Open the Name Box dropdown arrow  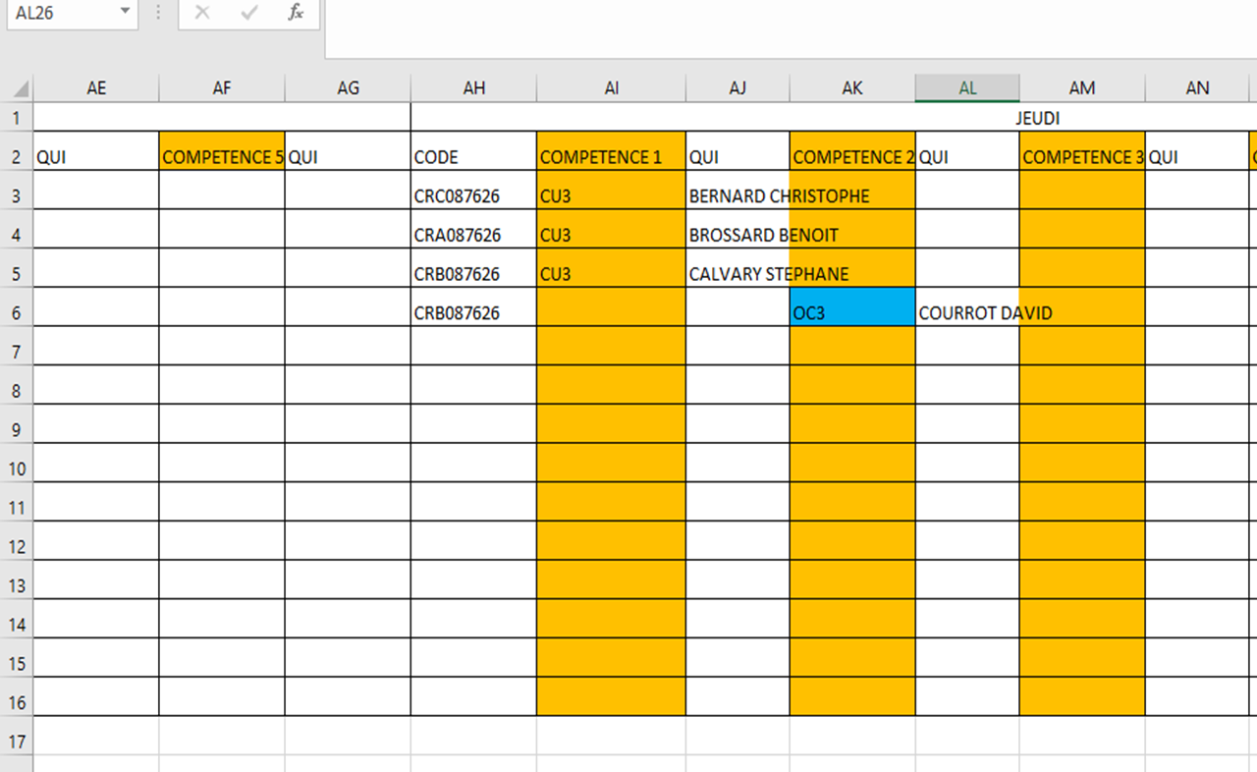(125, 12)
